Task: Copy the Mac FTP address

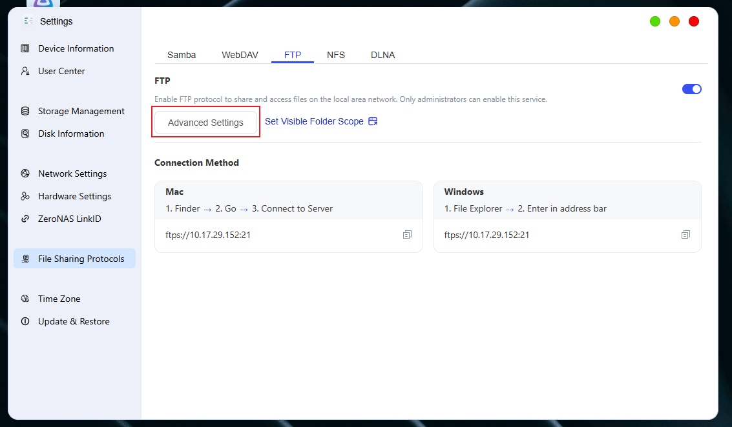Action: [407, 235]
